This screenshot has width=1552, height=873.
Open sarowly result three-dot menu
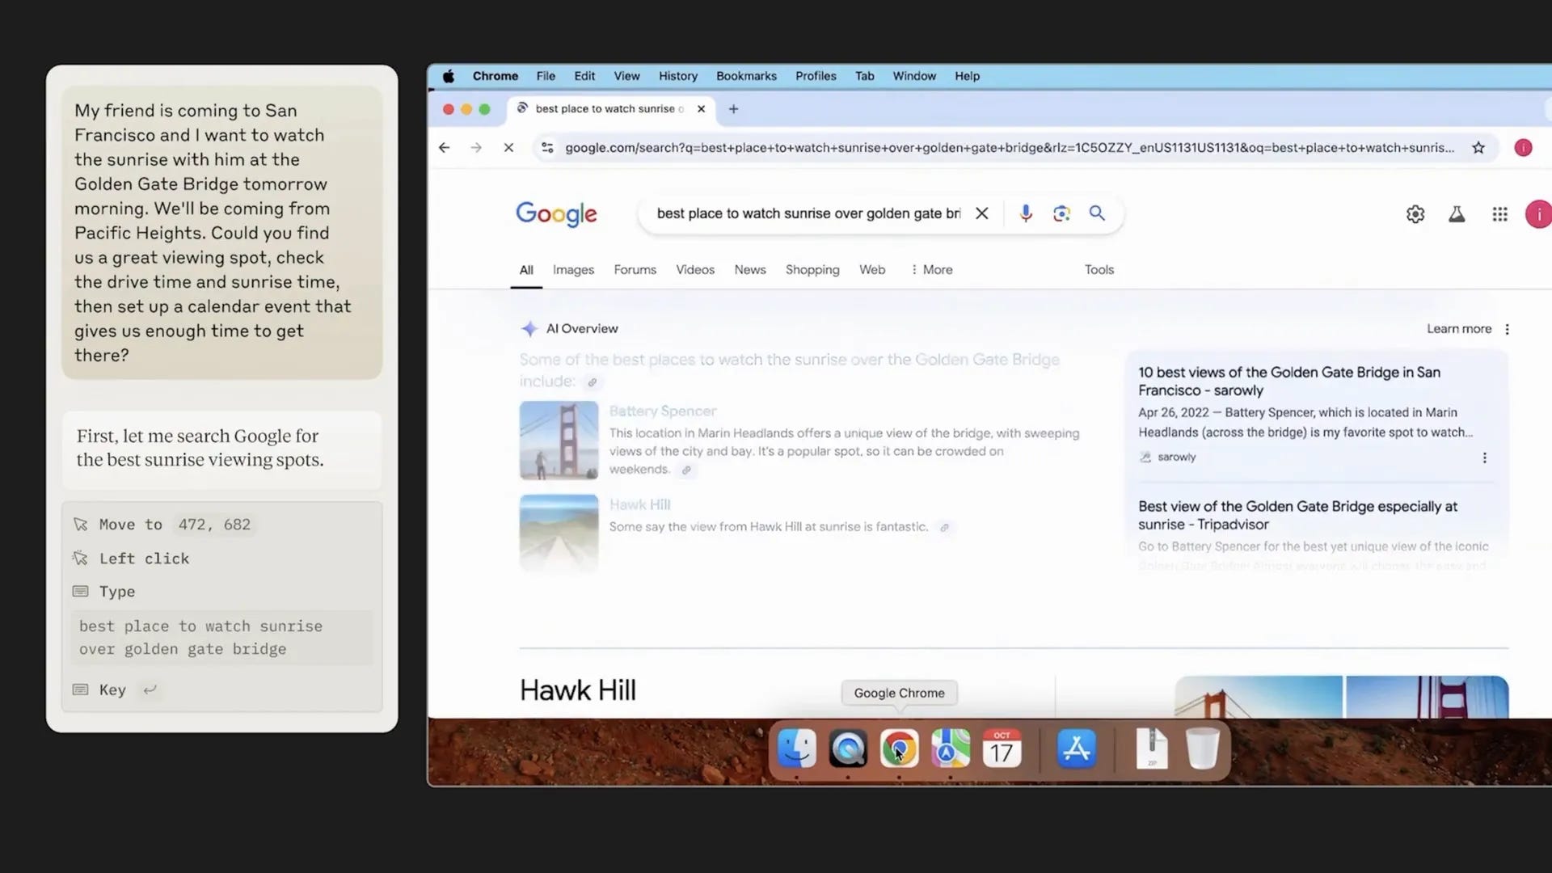pos(1484,458)
